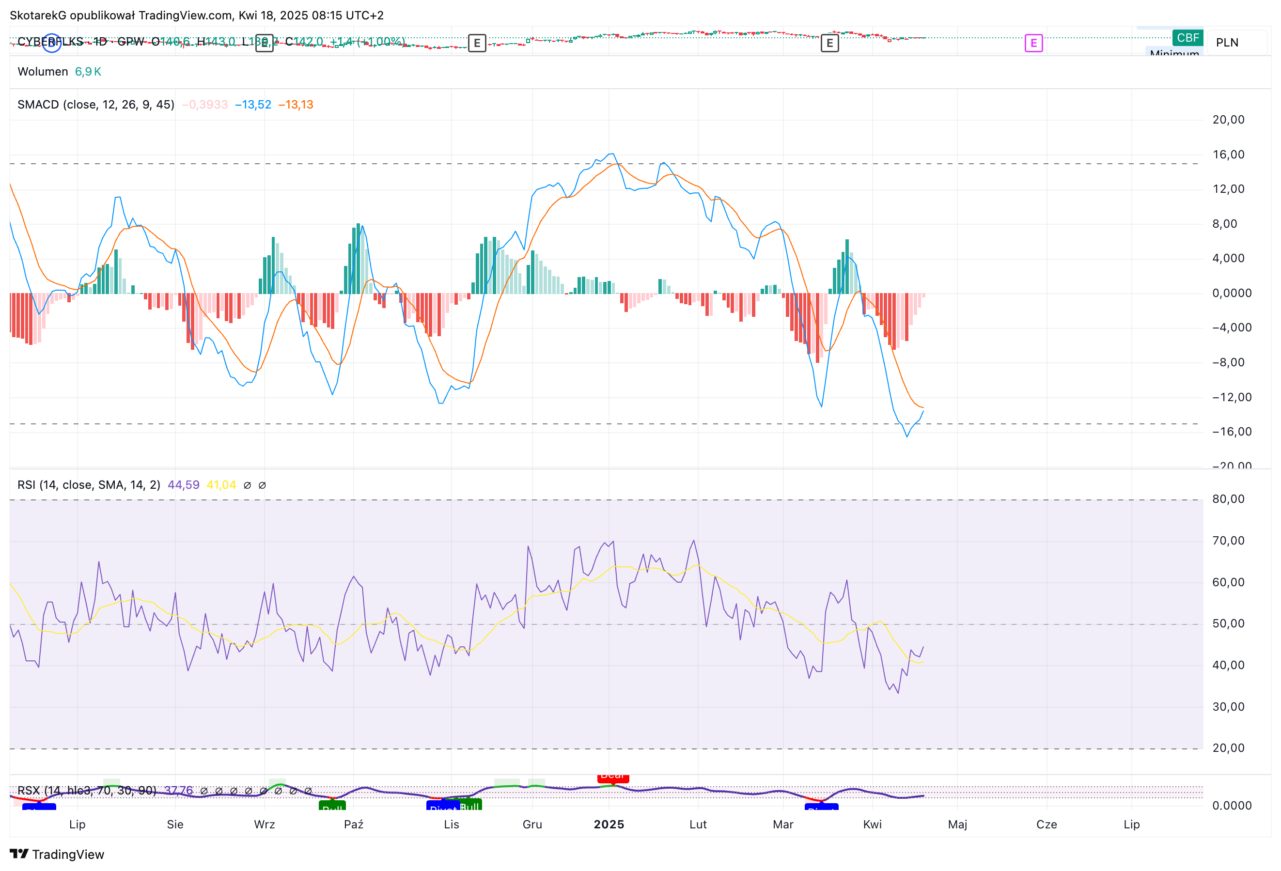The height and width of the screenshot is (871, 1281).
Task: Click the CYBERFLKS symbol name
Action: point(50,42)
